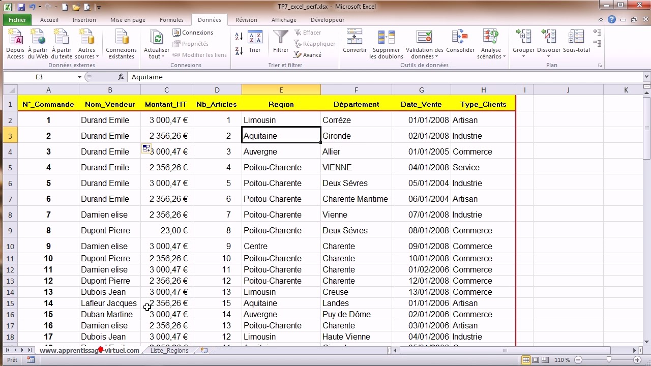Viewport: 651px width, 366px height.
Task: Minimize the ribbon with the caret button
Action: pyautogui.click(x=602, y=20)
